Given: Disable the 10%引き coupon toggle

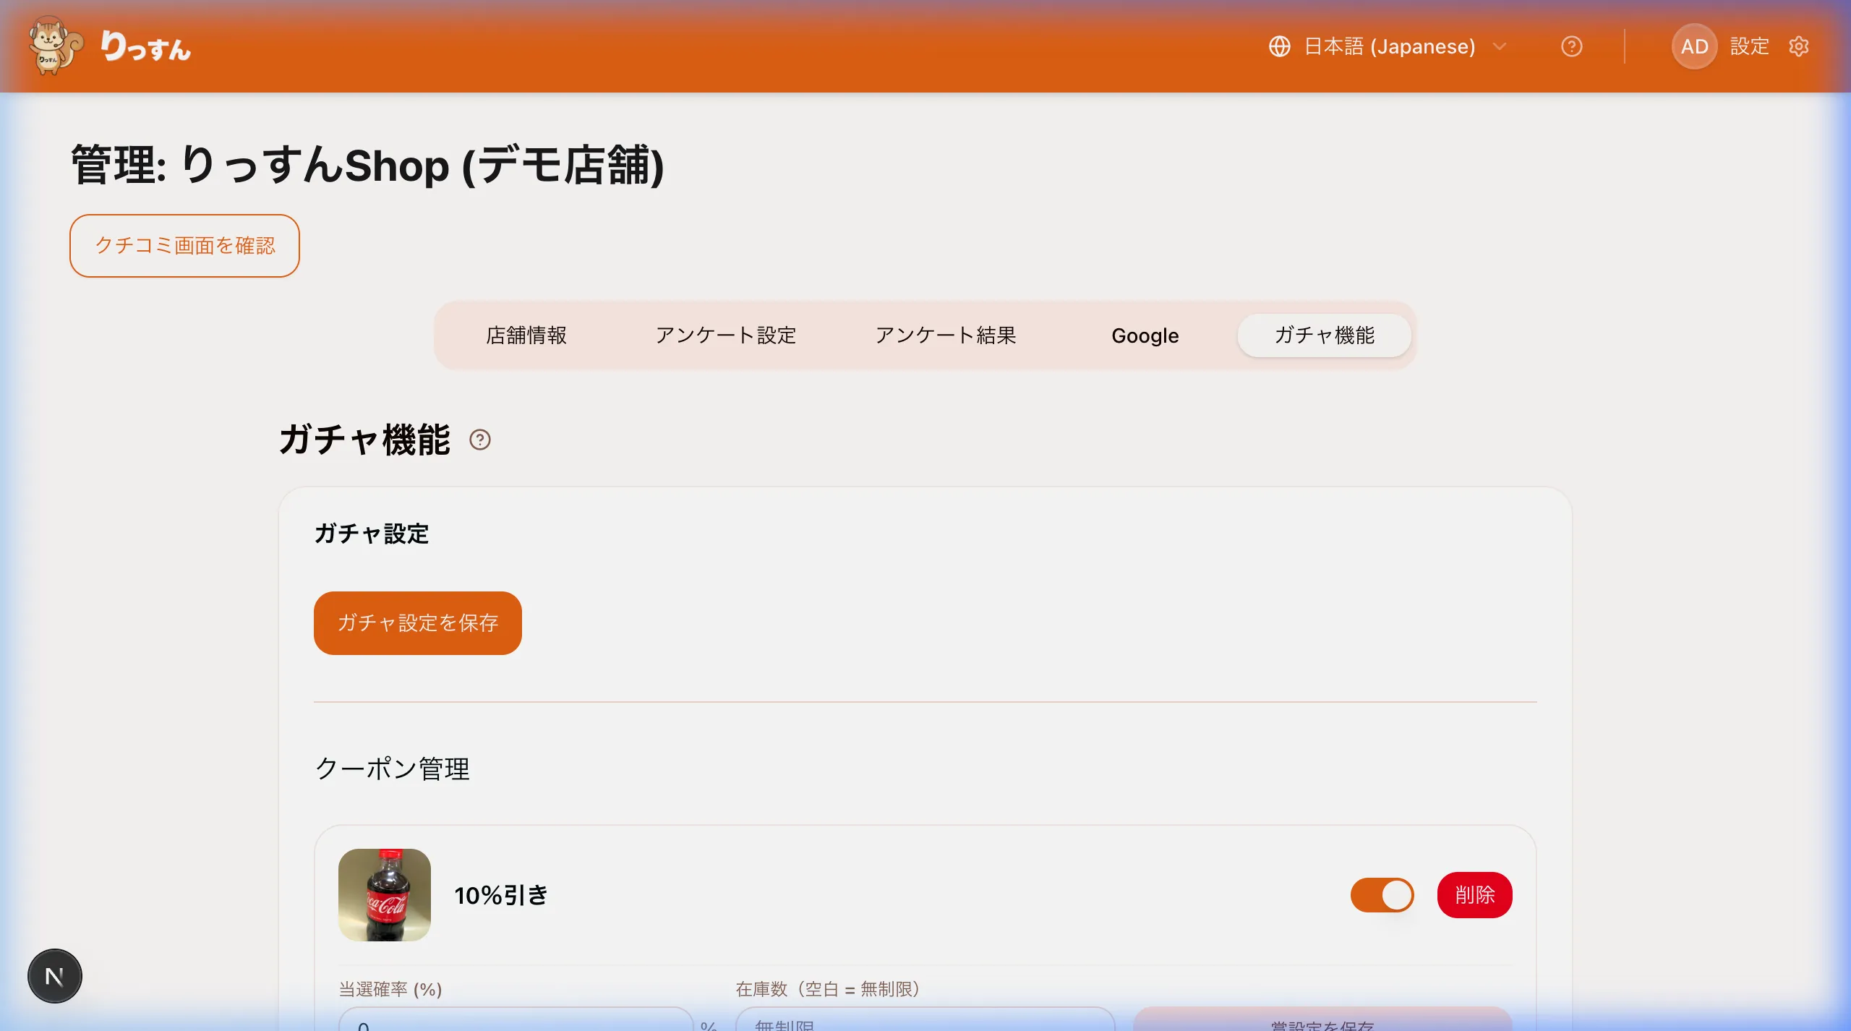Looking at the screenshot, I should [x=1381, y=895].
